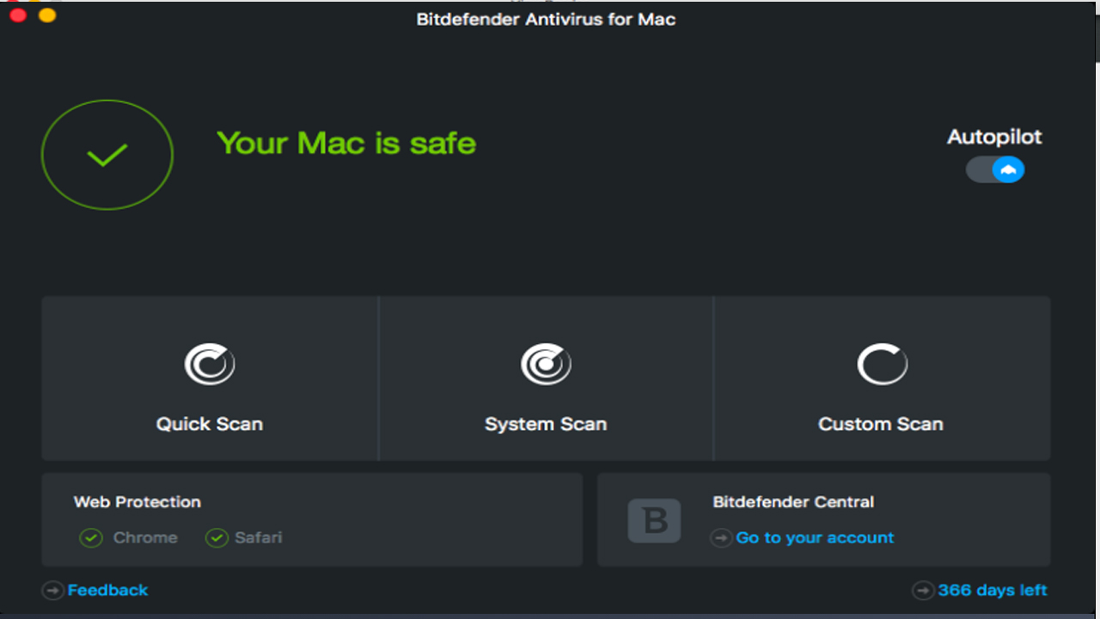This screenshot has height=619, width=1100.
Task: Start a Quick Scan
Action: point(210,424)
